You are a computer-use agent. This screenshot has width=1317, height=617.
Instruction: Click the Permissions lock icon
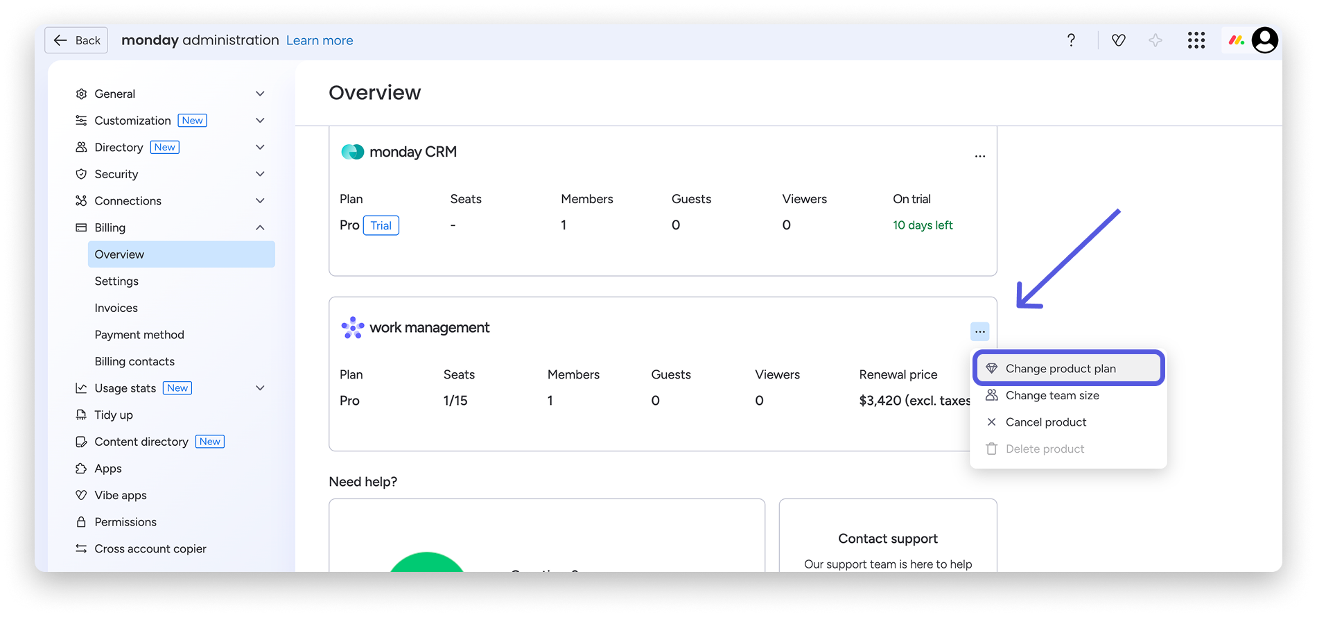81,522
